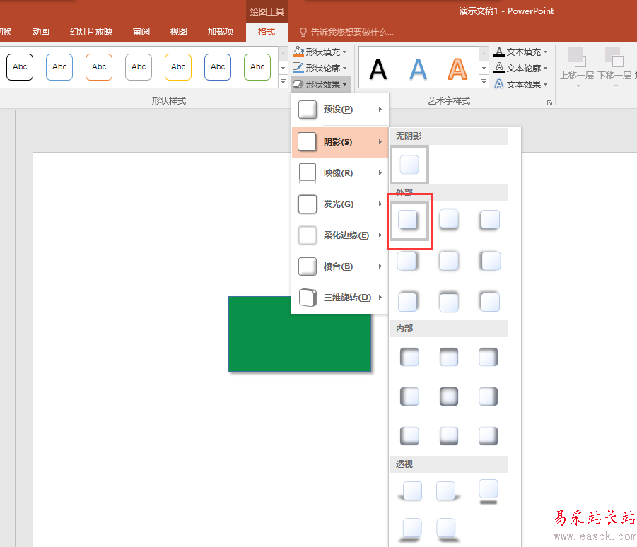Viewport: 637px width, 547px height.
Task: Open the 阴影(S) shadow submenu
Action: (340, 142)
